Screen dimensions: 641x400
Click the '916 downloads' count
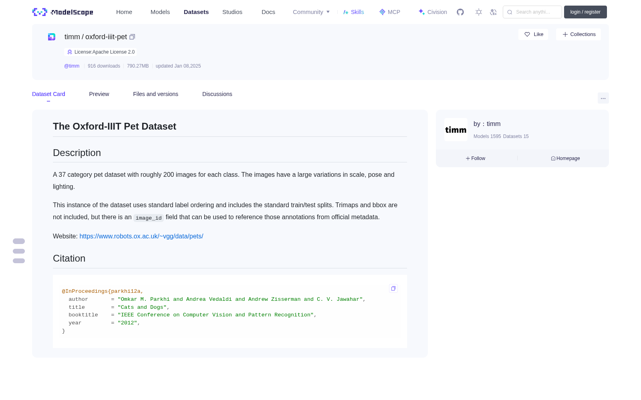(104, 66)
